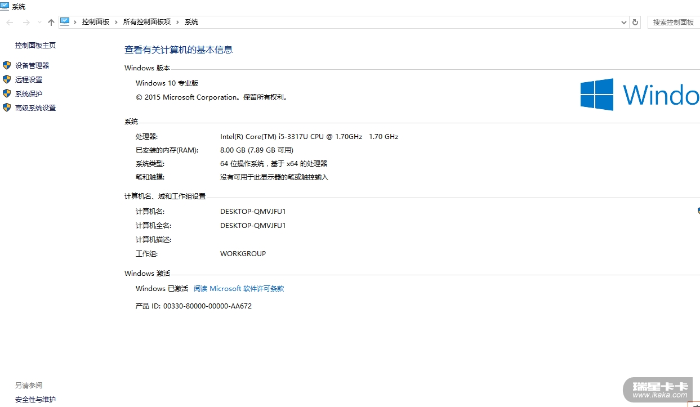
Task: Click computer name value next to 计算机全名:
Action: (x=253, y=226)
